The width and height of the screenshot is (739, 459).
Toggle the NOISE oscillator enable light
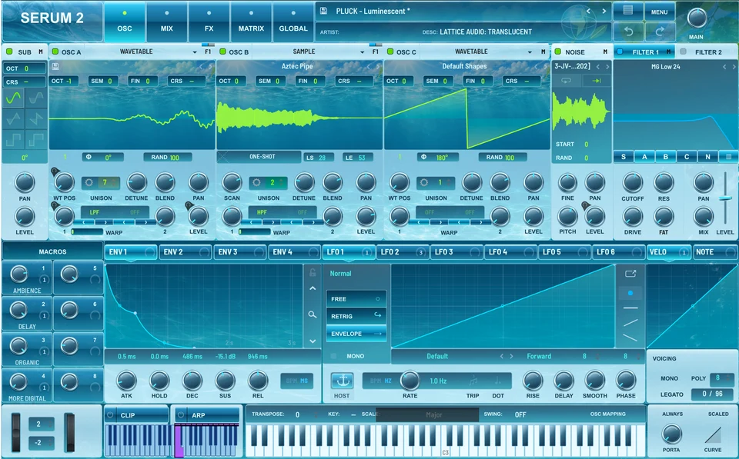tap(558, 52)
